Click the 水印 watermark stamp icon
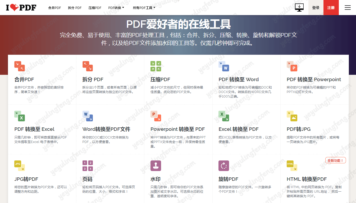356x203 pixels. coord(156,166)
